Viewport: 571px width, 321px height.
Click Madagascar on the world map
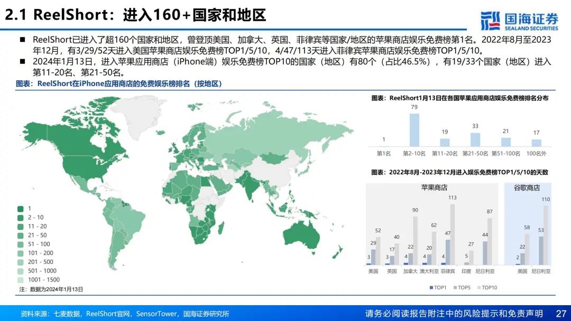tap(220, 228)
